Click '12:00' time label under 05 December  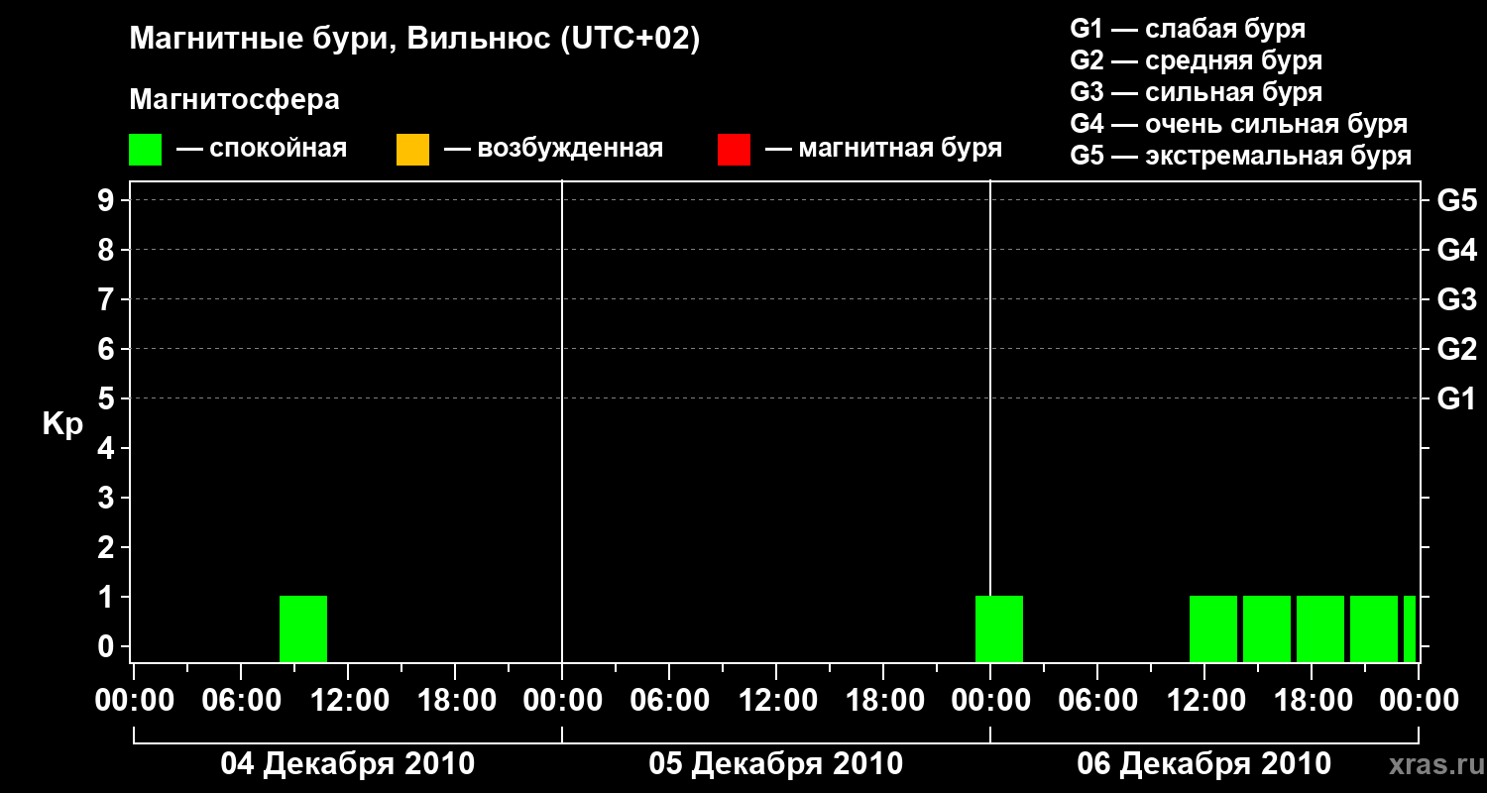click(776, 701)
